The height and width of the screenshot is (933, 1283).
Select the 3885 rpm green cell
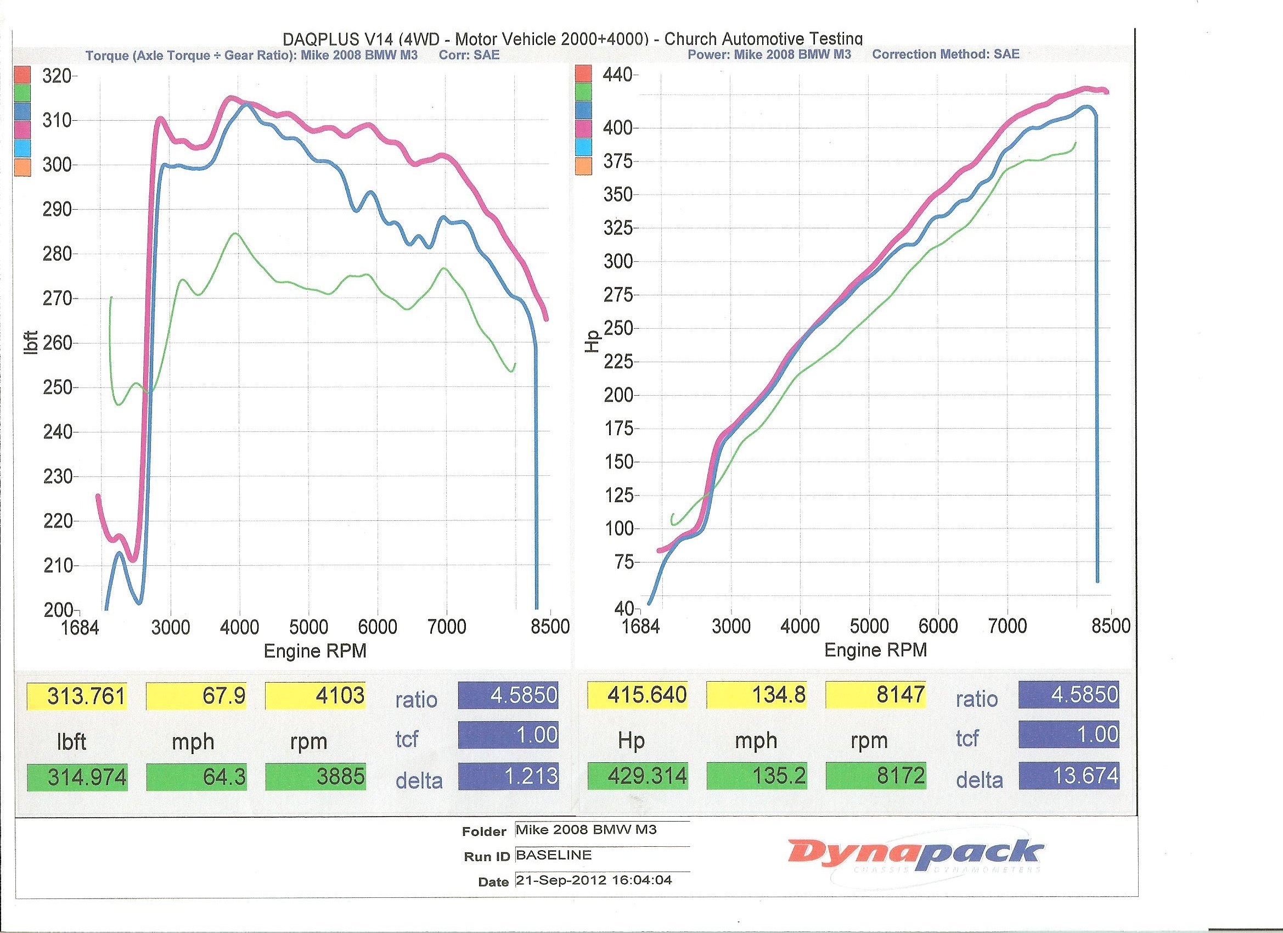[315, 776]
